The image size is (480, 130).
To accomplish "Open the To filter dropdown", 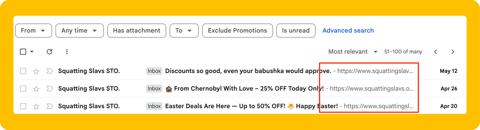I will (184, 30).
